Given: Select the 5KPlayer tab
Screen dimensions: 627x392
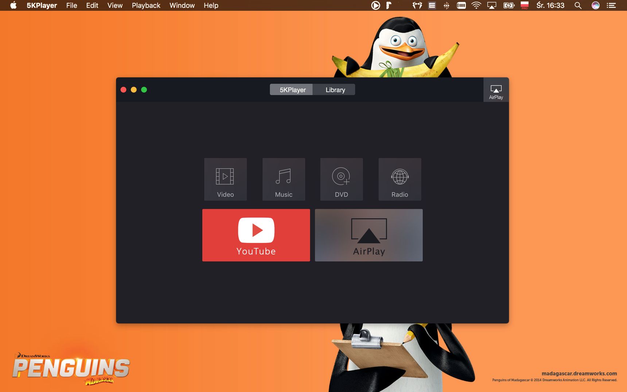Looking at the screenshot, I should click(x=292, y=90).
